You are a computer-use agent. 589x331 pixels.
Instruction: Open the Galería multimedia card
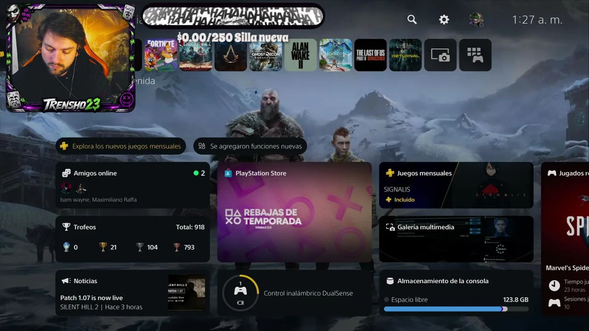(456, 239)
